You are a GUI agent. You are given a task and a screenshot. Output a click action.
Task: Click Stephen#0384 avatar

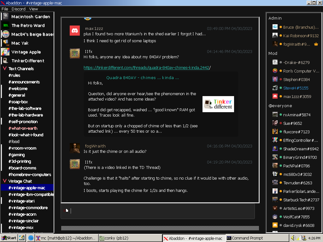(275, 79)
